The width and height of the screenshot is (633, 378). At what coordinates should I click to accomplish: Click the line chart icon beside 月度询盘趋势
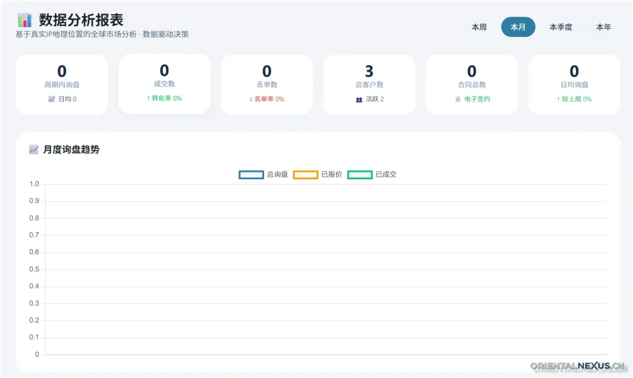pyautogui.click(x=34, y=149)
